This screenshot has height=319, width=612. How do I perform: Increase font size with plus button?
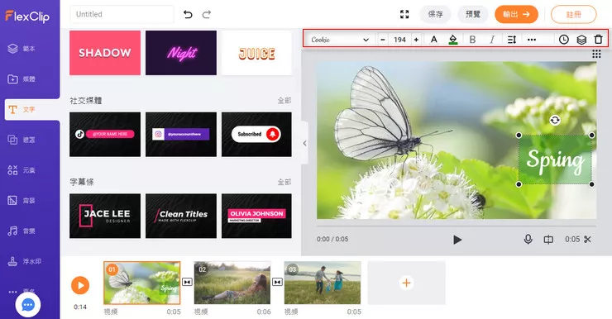(x=417, y=40)
